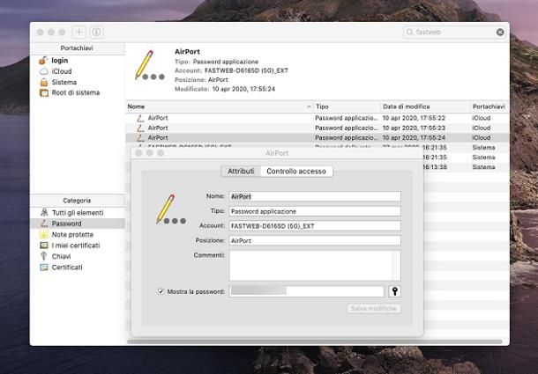538x374 pixels.
Task: Select the Certificati category
Action: pos(67,268)
